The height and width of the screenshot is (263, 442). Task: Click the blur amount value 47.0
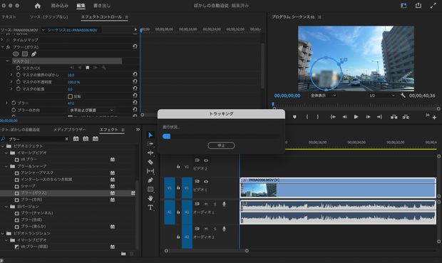pyautogui.click(x=71, y=103)
